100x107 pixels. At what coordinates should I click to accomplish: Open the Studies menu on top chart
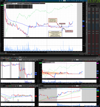(78, 1)
